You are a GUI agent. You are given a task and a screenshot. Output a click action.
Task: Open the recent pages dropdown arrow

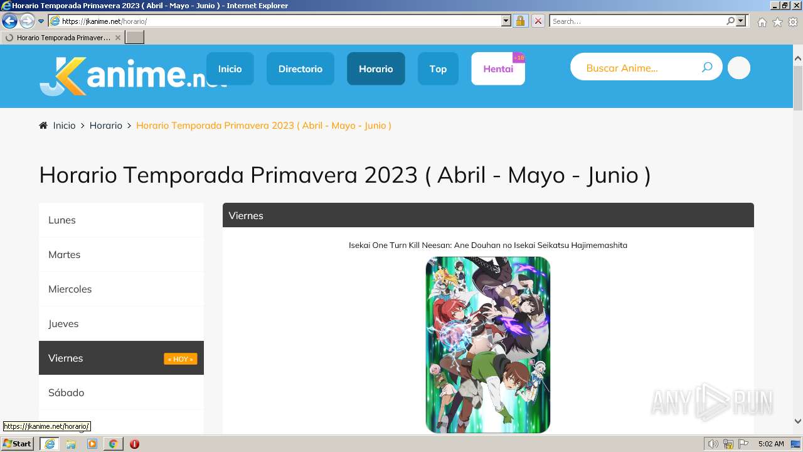click(x=41, y=21)
